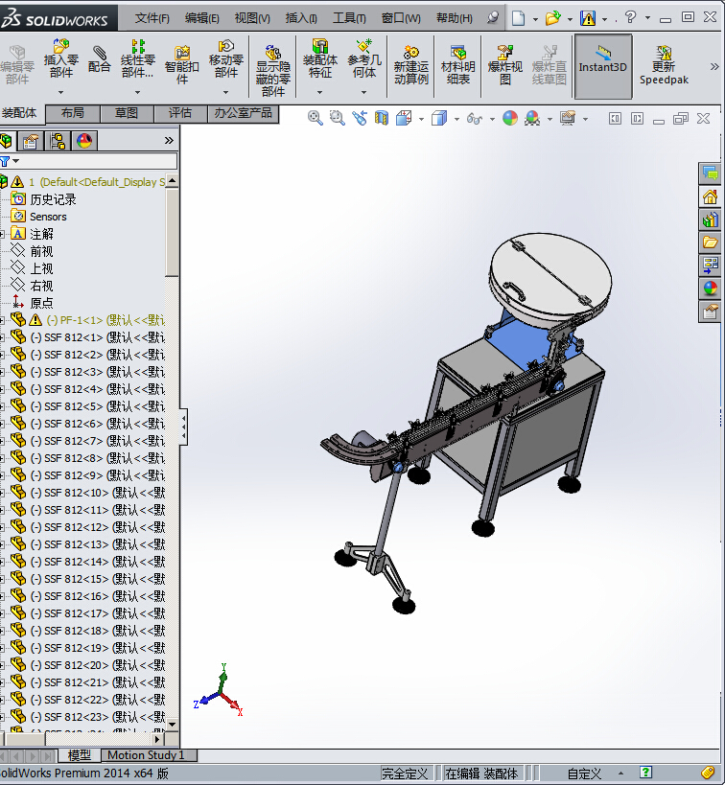The height and width of the screenshot is (785, 725).
Task: Click Show Hidden Components (显示隐藏的零部件)
Action: (x=273, y=70)
